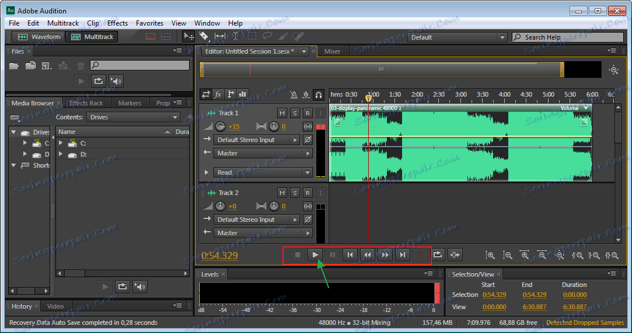Arm Track 1 for record (R)

pos(308,113)
